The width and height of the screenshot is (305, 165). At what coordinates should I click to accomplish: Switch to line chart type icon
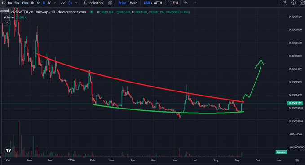pos(63,3)
